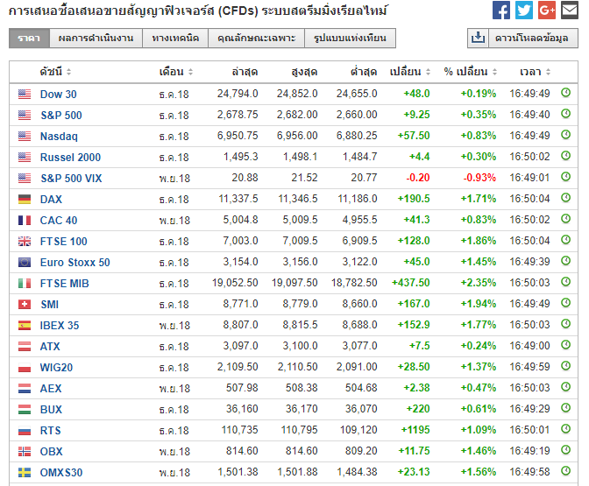Screen dimensions: 589x486
Task: Switch to รูปแบบแท่งเทียน tab
Action: [350, 38]
